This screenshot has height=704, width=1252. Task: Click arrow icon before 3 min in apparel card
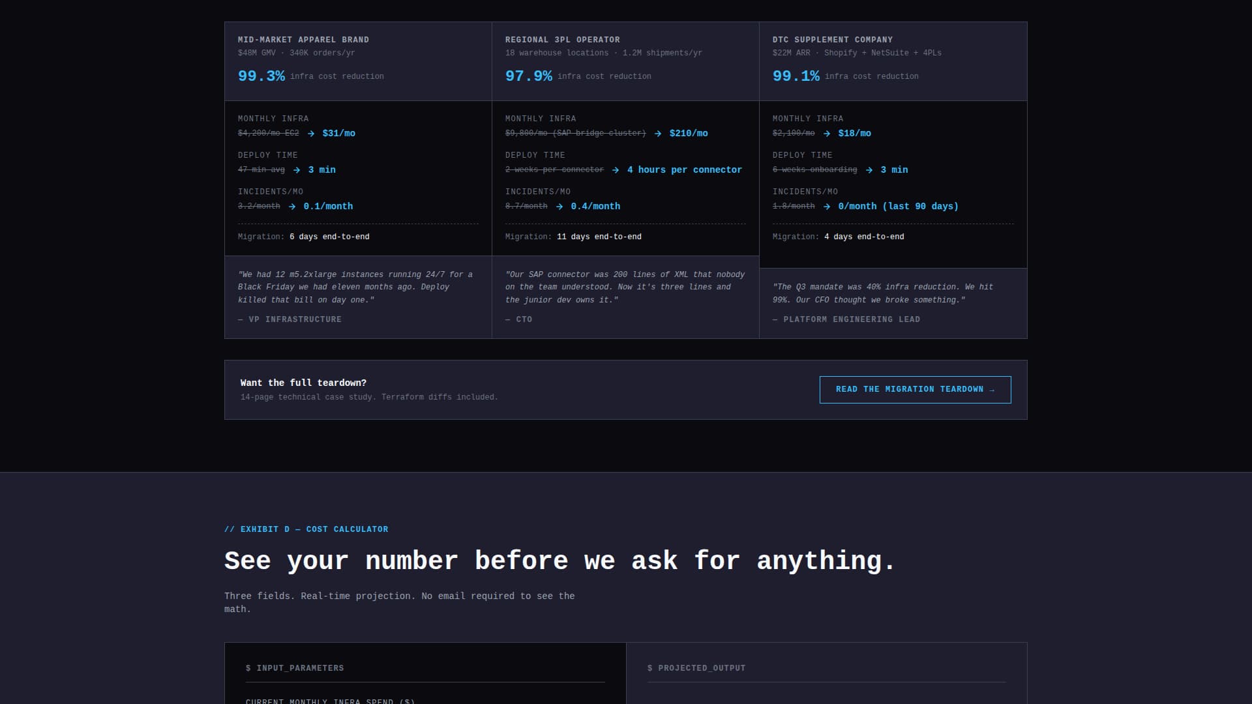coord(297,170)
